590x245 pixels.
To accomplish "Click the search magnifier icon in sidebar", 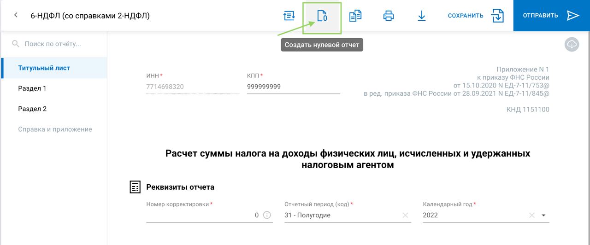I will tap(16, 44).
